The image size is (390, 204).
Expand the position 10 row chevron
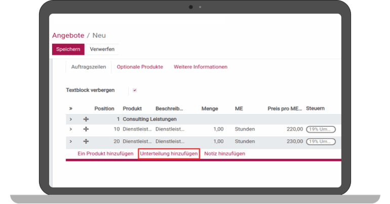coord(71,129)
